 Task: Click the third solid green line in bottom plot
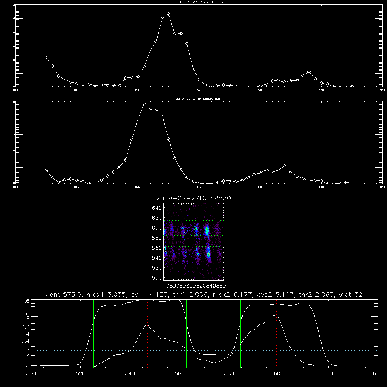[x=240, y=333]
